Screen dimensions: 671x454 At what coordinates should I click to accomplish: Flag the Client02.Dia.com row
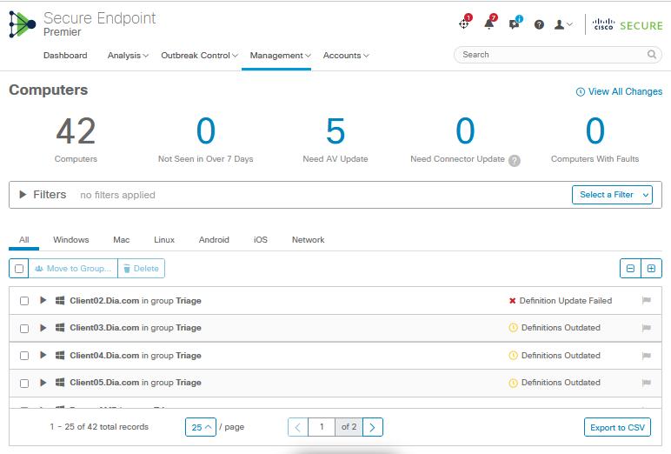tap(647, 301)
